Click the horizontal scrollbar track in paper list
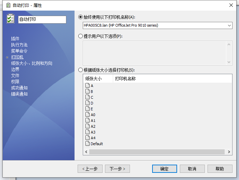239x180 pixels. [157, 152]
